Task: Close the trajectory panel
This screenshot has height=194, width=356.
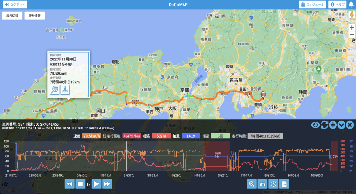Action: click(350, 125)
